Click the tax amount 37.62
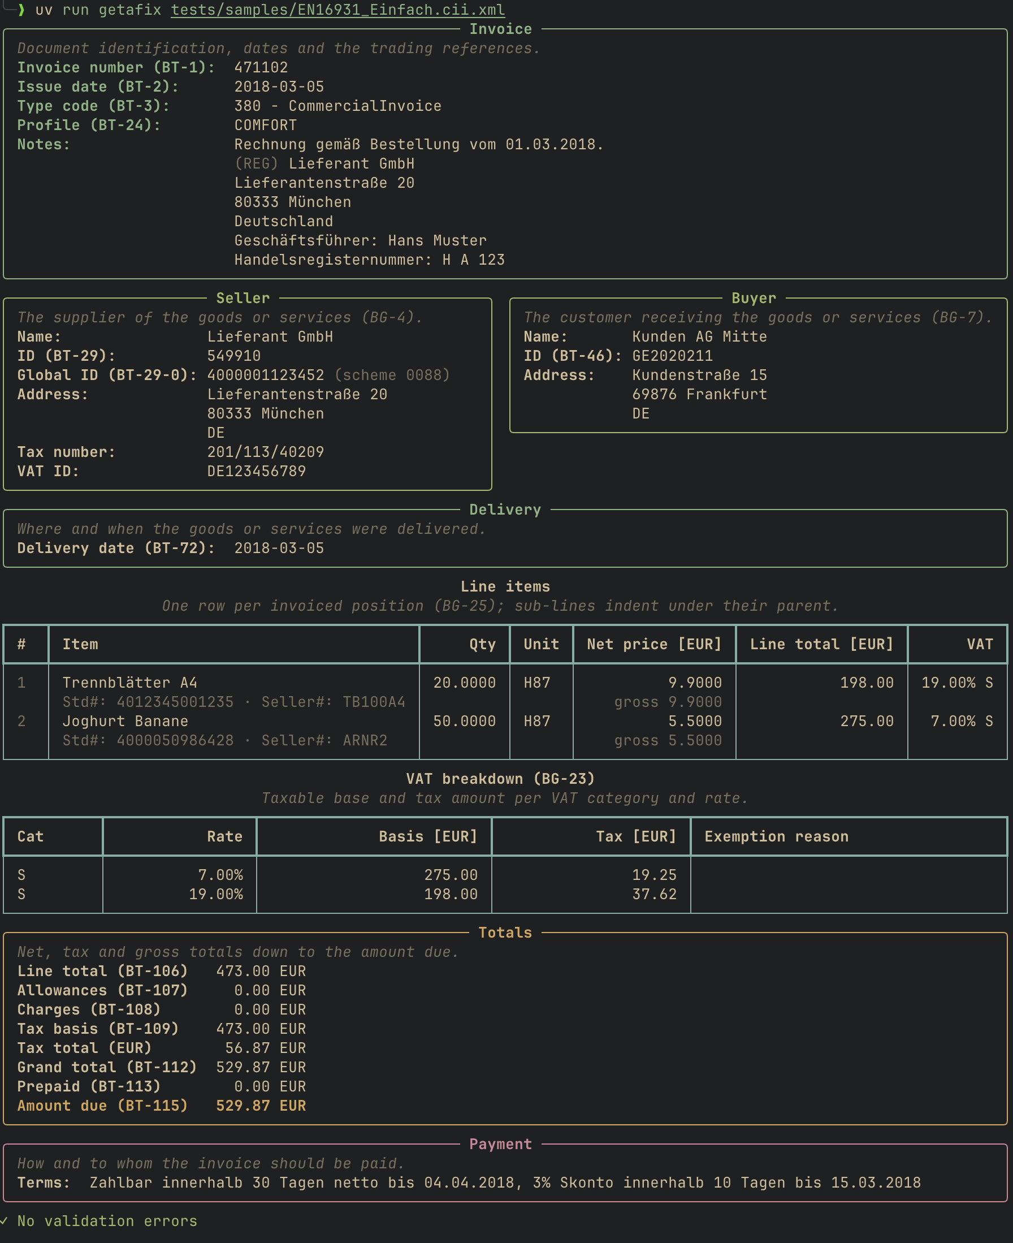Viewport: 1013px width, 1243px height. click(x=655, y=894)
